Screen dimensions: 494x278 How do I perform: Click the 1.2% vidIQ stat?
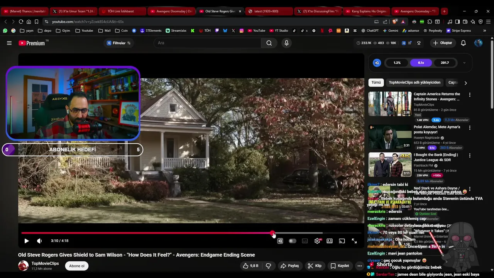[397, 63]
